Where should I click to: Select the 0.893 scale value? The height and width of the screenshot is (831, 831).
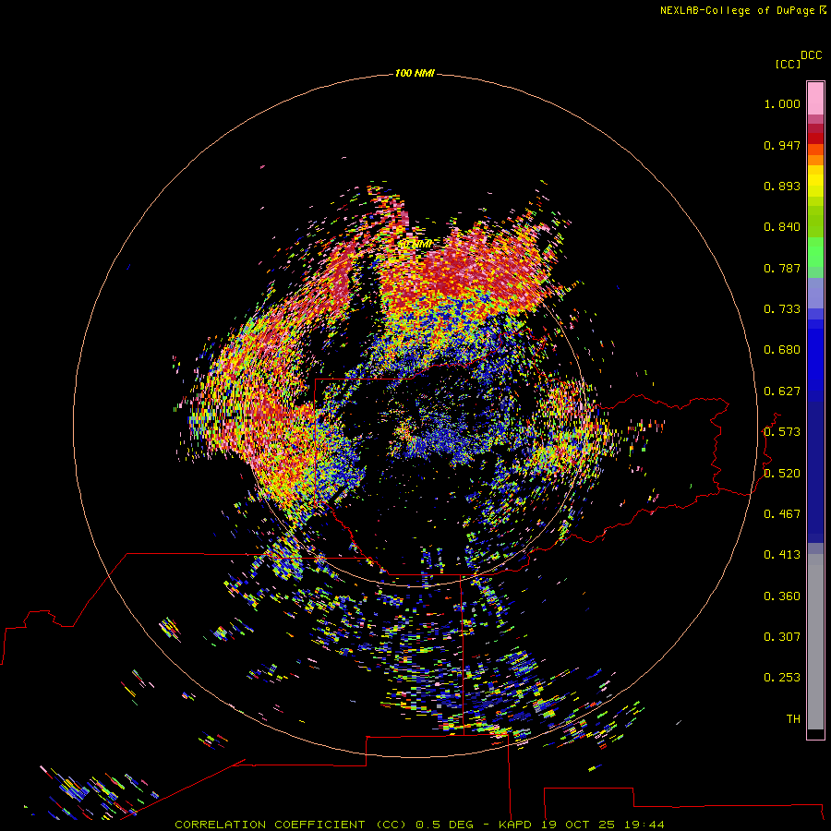click(782, 186)
